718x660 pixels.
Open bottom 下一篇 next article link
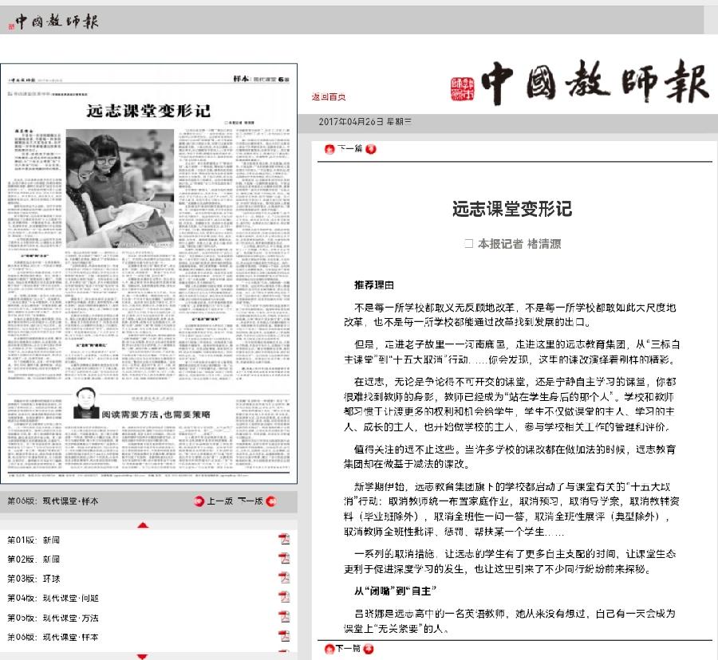click(348, 649)
